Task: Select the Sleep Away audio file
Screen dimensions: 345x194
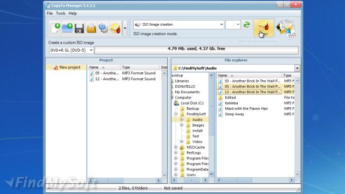Action: 234,114
